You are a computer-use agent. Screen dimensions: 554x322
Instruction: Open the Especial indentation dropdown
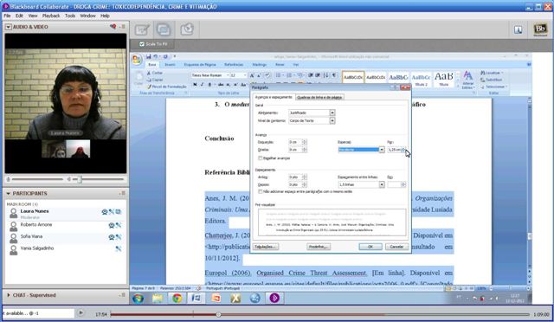[382, 150]
